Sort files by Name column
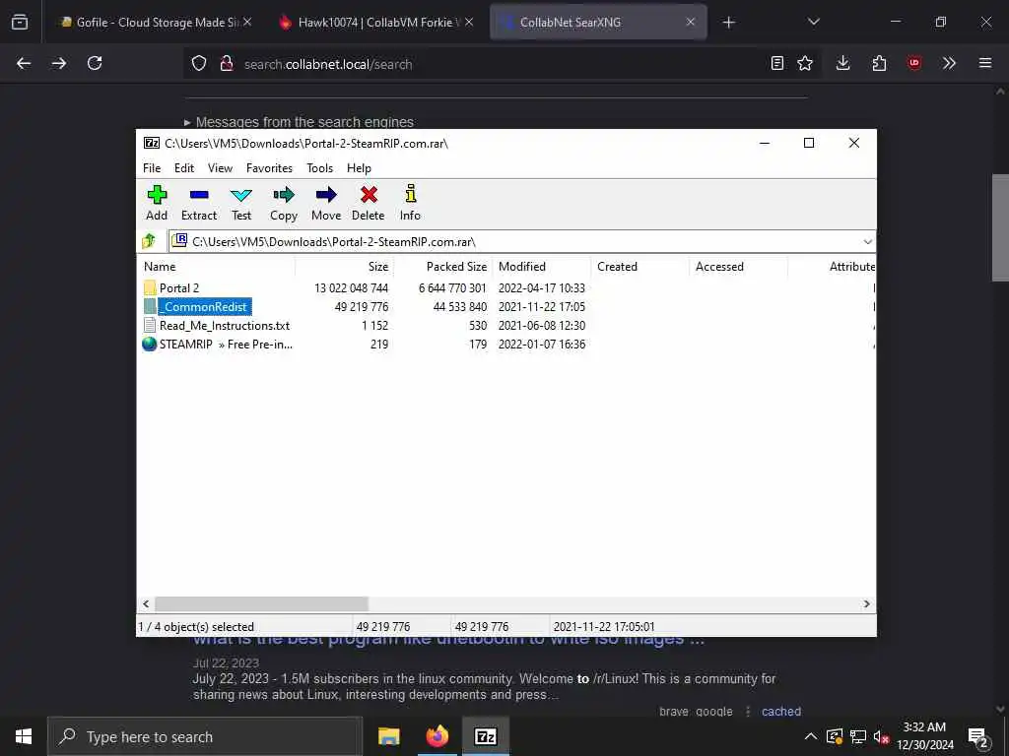Viewport: 1009px width, 756px height. (x=216, y=266)
